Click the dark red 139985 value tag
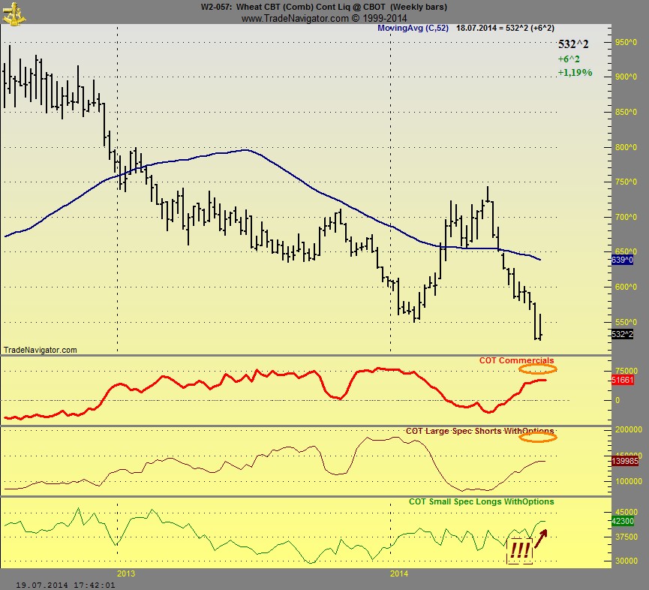 624,461
